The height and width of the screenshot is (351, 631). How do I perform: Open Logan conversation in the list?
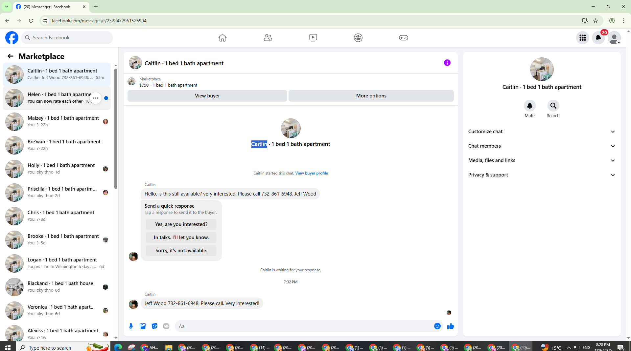pos(57,263)
